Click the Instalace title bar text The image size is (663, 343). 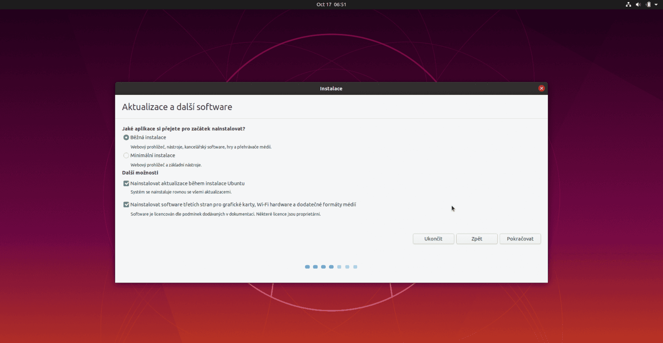pos(331,89)
